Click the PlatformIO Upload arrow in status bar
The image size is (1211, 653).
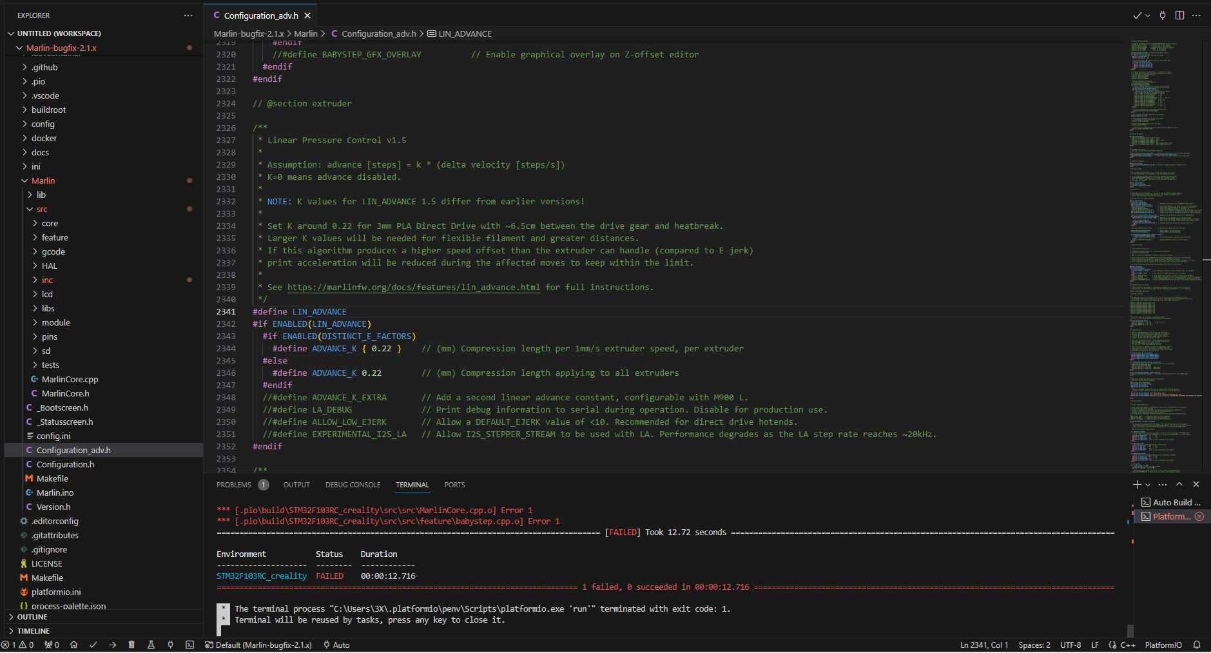[112, 645]
